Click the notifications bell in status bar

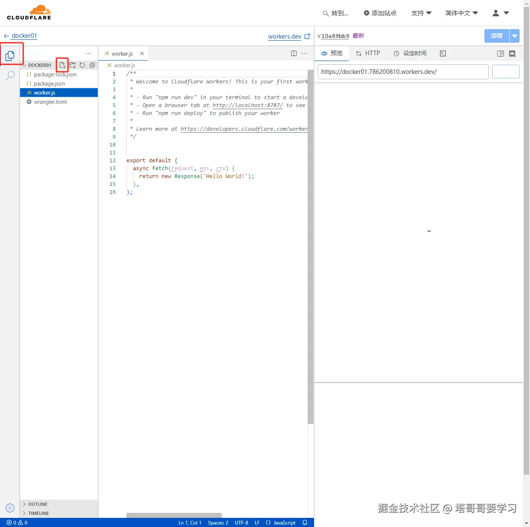[305, 522]
